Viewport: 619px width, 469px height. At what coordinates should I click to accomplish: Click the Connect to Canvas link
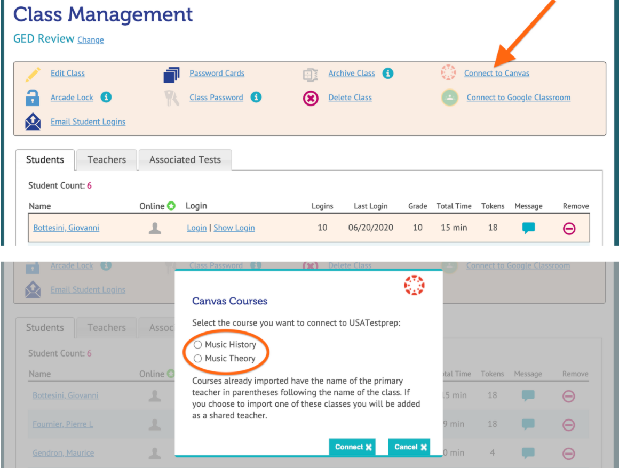(x=497, y=74)
